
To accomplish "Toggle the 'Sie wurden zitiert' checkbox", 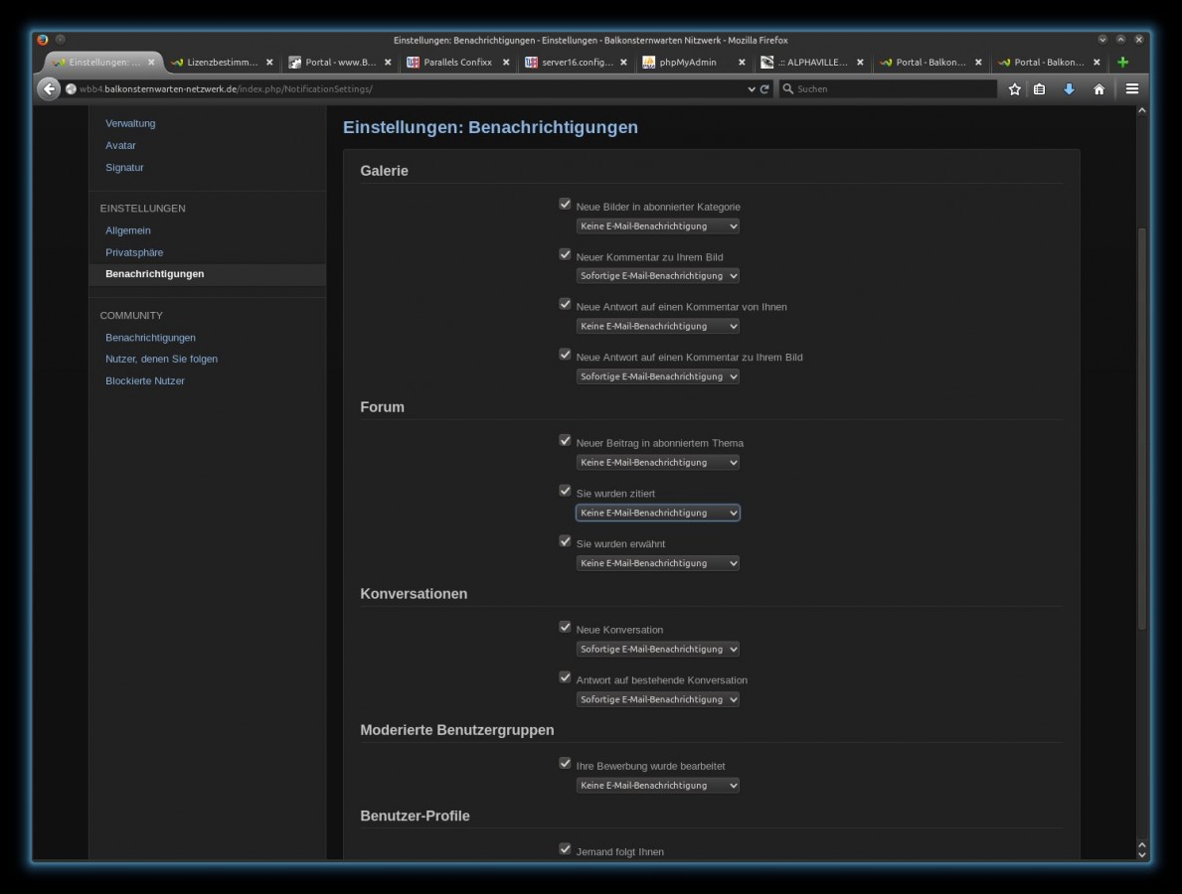I will [565, 491].
